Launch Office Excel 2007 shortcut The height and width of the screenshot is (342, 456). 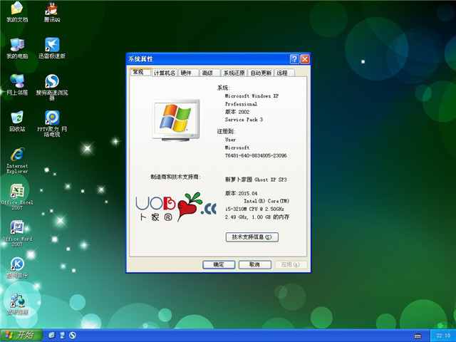(x=17, y=197)
